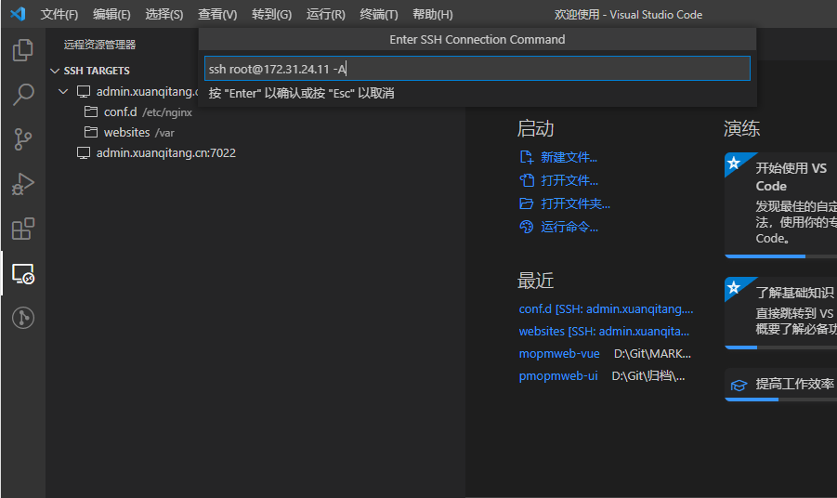The height and width of the screenshot is (498, 837).
Task: Click the 打开文件... link
Action: tap(569, 180)
